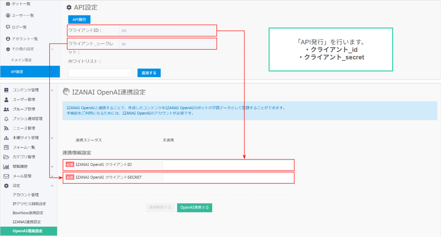Image resolution: width=441 pixels, height=237 pixels.
Task: Click the speech bubble icon beside ログ一覧
Action: tap(8, 27)
